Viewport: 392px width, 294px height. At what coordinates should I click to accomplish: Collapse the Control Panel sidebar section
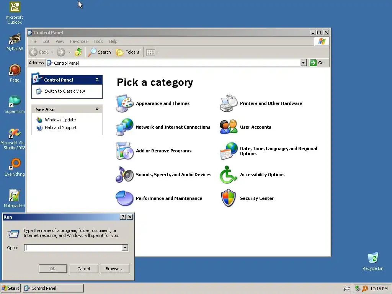click(x=97, y=80)
